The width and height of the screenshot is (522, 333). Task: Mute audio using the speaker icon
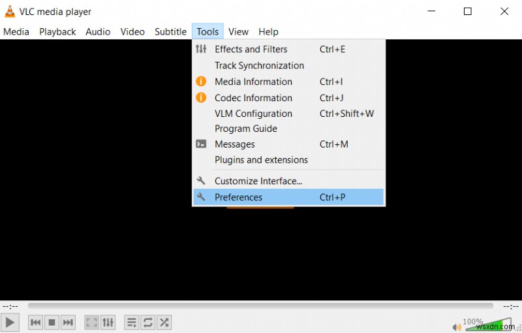click(457, 327)
